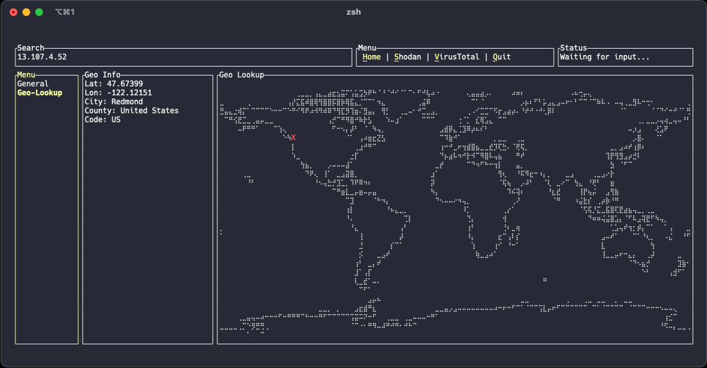Viewport: 707px width, 368px height.
Task: Click the ⌥⌘1 session shortcut indicator
Action: 65,12
